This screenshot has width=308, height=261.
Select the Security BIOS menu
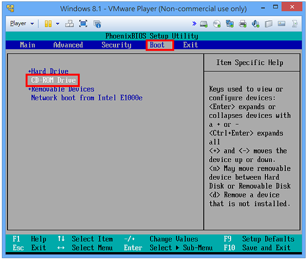(116, 45)
